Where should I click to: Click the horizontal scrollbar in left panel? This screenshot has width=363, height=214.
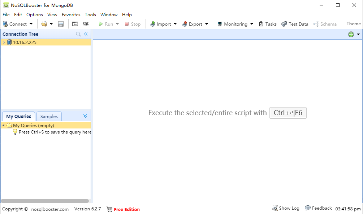(x=45, y=201)
